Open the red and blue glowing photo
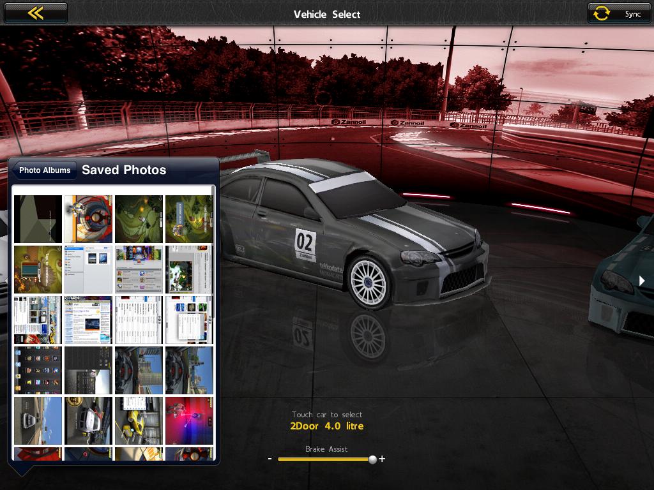654x490 pixels. point(189,420)
